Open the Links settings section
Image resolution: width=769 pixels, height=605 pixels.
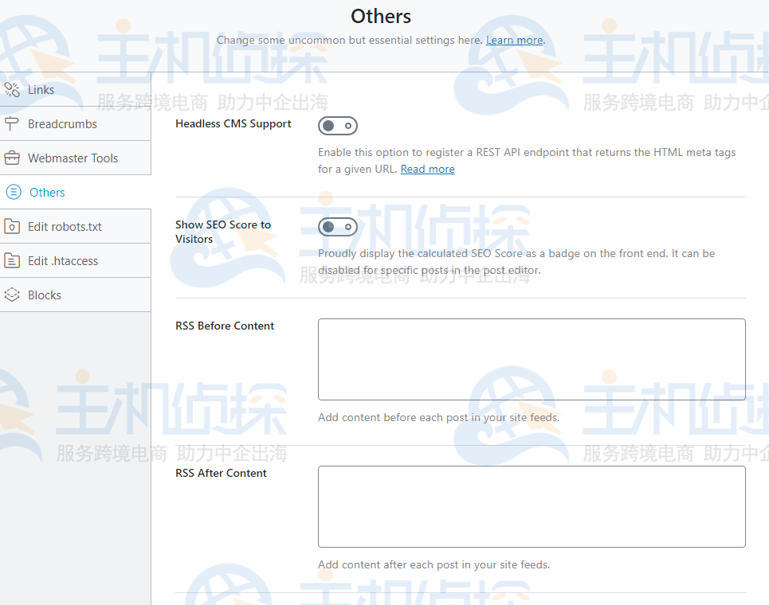click(x=43, y=89)
